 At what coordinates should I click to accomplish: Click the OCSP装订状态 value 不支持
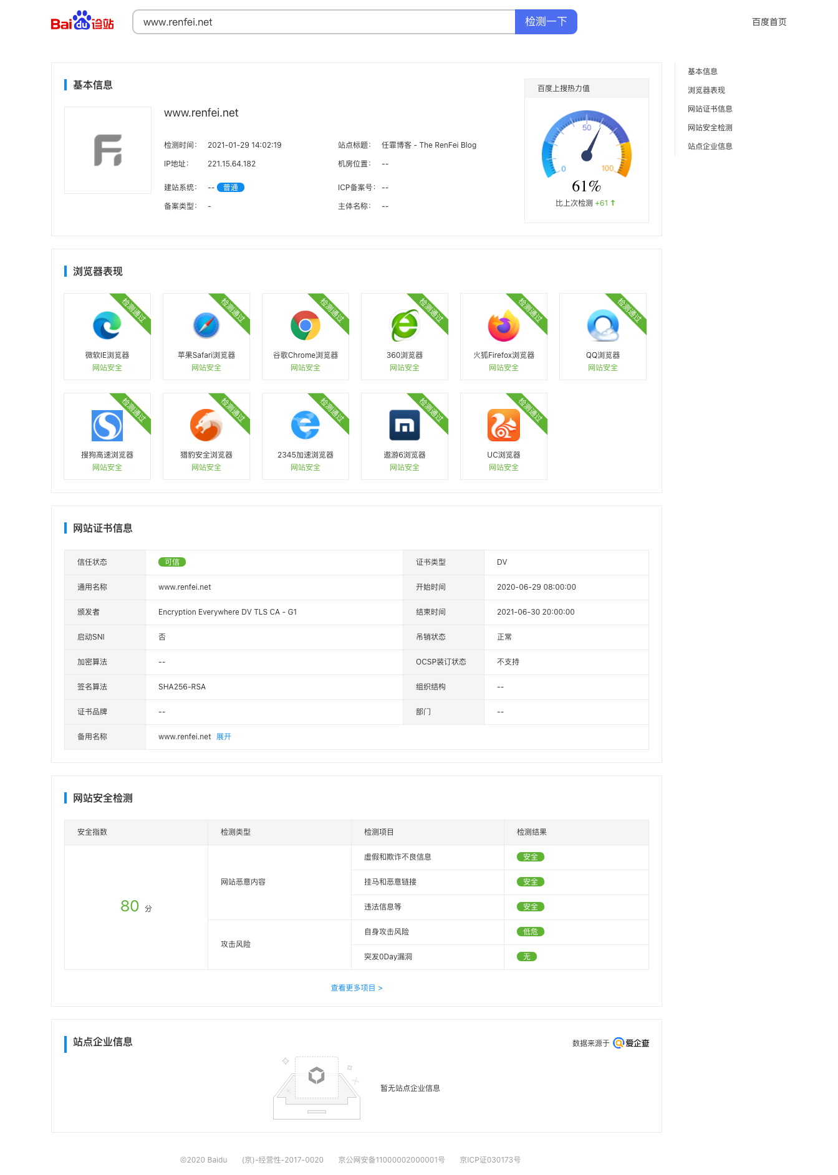coord(508,662)
